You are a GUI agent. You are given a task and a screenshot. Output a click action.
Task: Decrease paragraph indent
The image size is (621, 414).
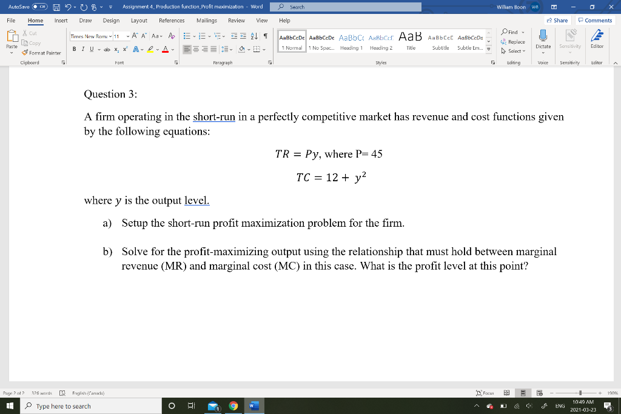tap(234, 36)
